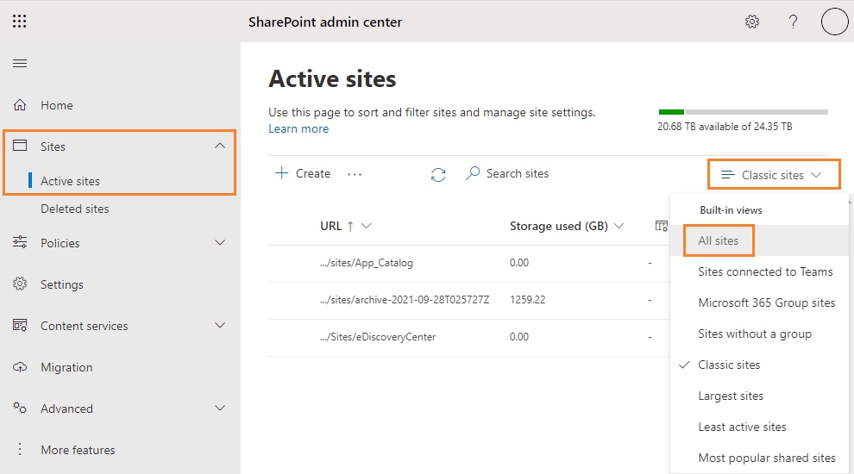Screen dimensions: 854x474
Task: Click the Create button
Action: (303, 173)
